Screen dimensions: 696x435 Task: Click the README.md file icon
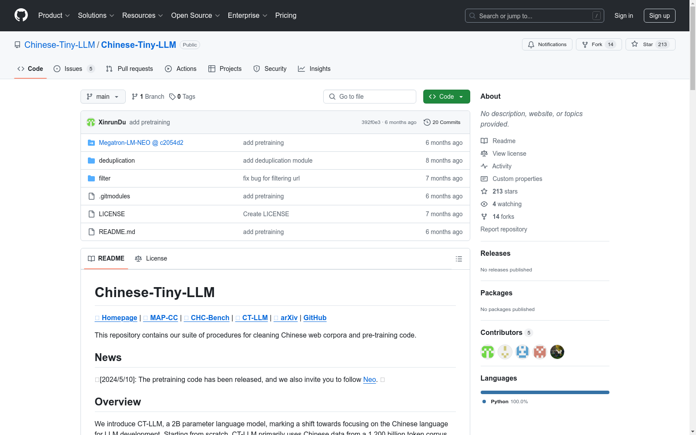91,232
